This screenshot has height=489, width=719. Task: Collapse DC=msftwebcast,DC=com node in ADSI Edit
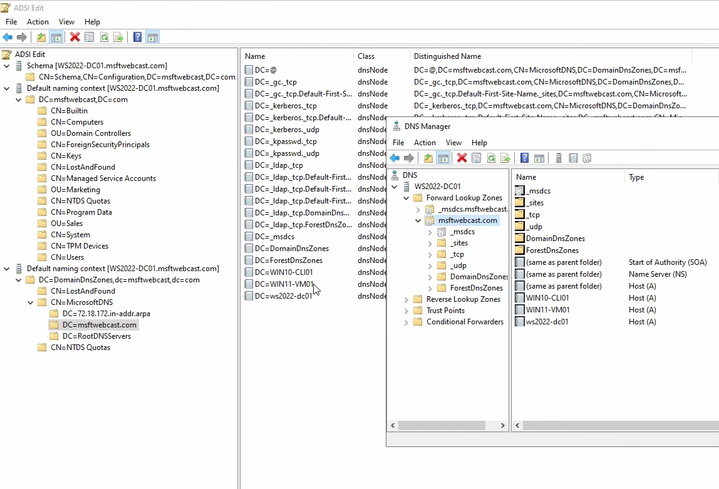click(x=18, y=100)
